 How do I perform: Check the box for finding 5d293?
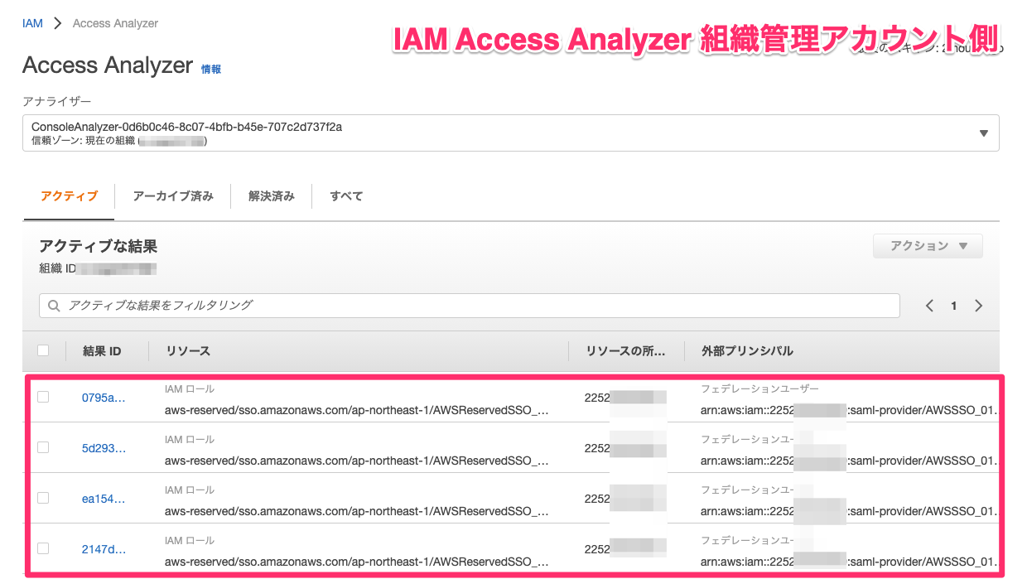[x=43, y=447]
